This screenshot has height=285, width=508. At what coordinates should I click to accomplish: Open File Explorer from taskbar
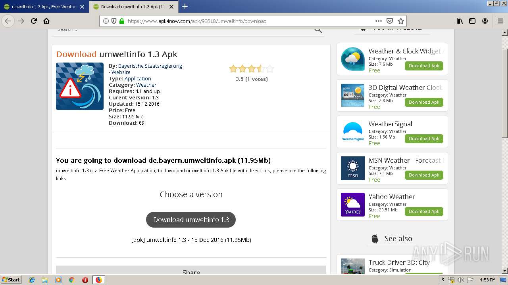(x=45, y=280)
